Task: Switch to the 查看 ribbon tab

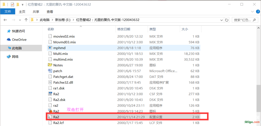Action: tap(50, 12)
